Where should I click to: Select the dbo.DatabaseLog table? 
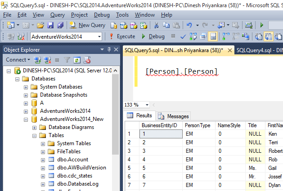78,184
